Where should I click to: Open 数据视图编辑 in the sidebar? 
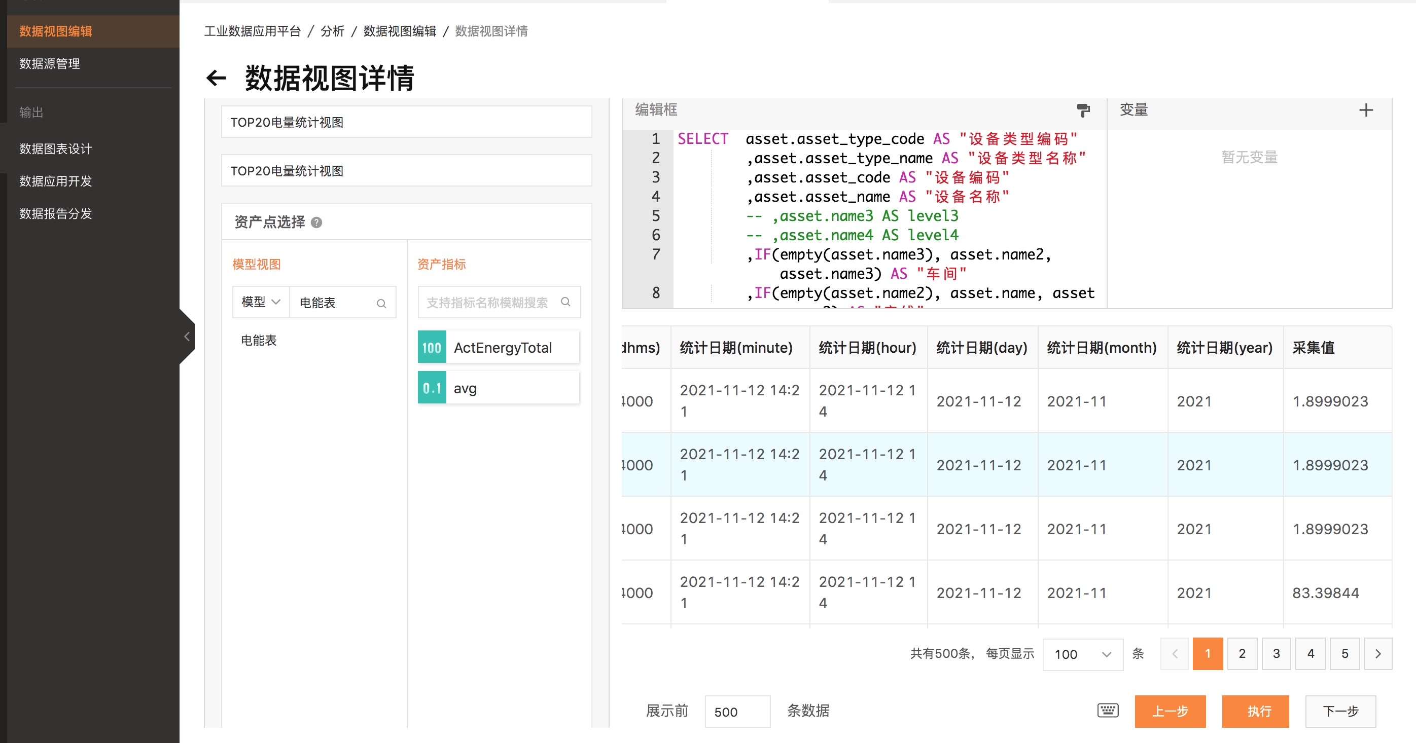[93, 31]
